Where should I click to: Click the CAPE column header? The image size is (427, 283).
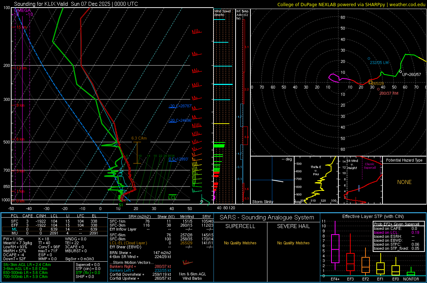click(x=28, y=216)
